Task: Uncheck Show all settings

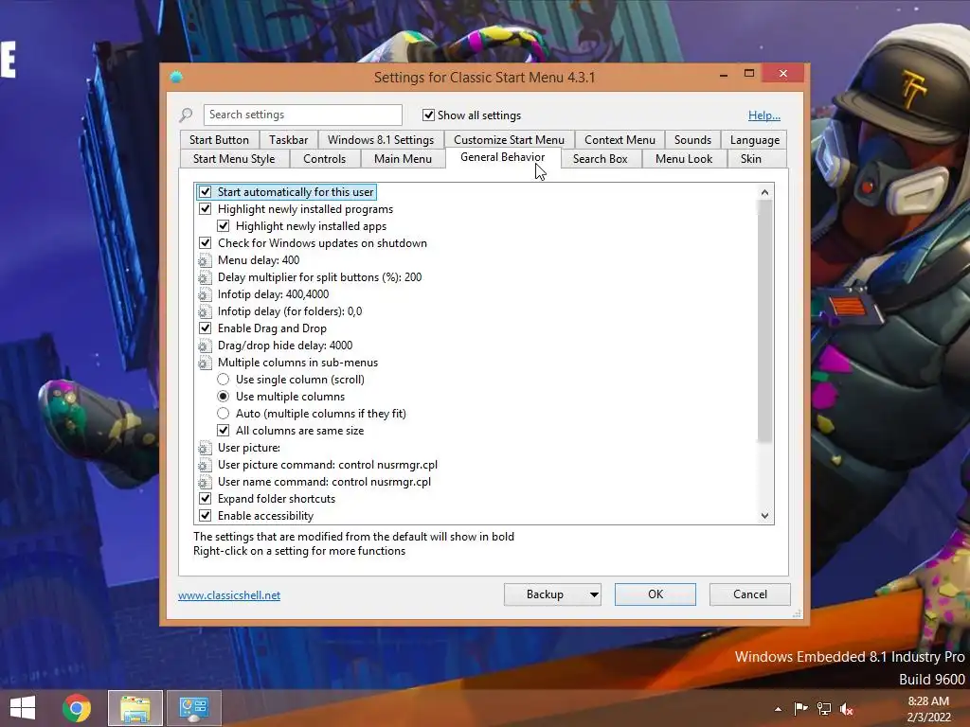Action: (428, 115)
